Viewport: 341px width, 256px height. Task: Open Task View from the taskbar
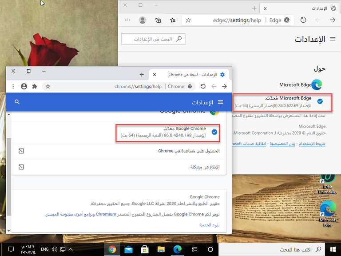point(194,249)
